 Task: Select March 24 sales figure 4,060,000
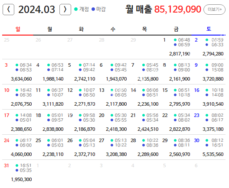[21, 154]
